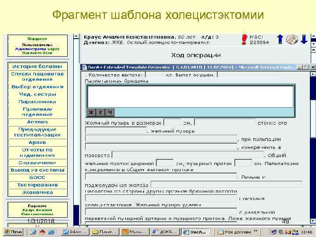
Task: Click the Пуск start button
Action: pos(14,232)
